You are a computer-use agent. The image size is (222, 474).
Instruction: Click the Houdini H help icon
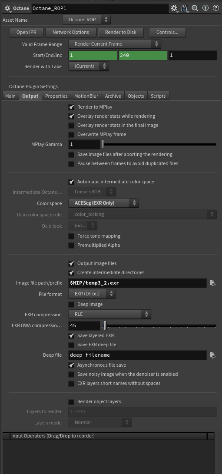click(185, 8)
